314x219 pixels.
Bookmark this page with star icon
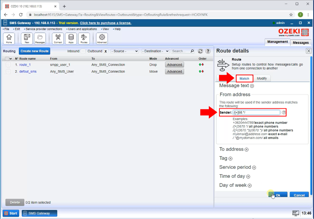(291, 15)
